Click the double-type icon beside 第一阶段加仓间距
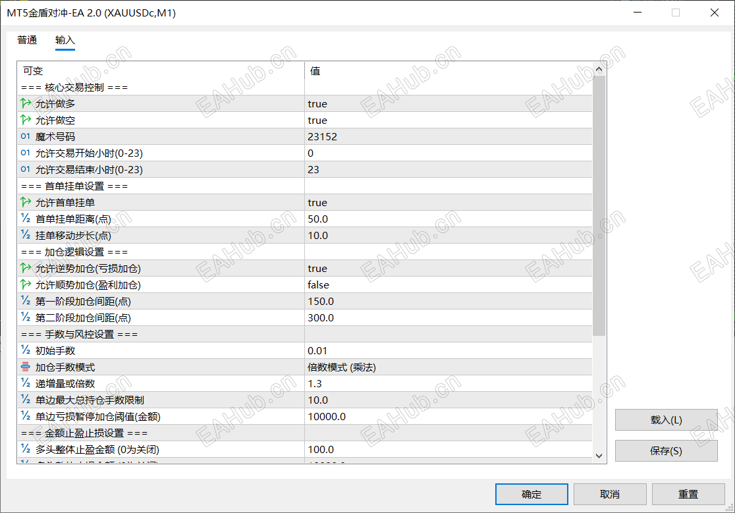Image resolution: width=735 pixels, height=513 pixels. (x=26, y=301)
